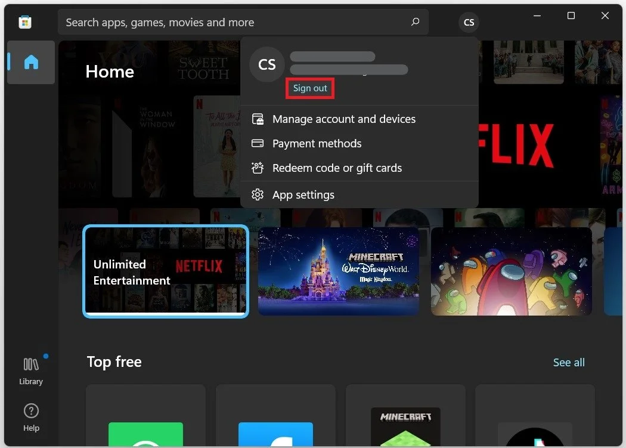Open App settings menu entry
Image resolution: width=626 pixels, height=448 pixels.
coord(360,194)
